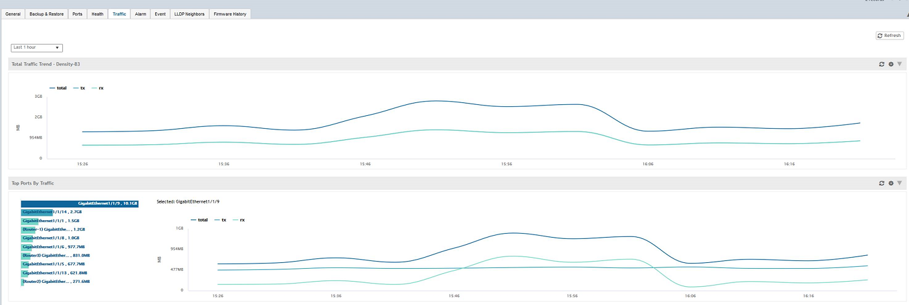The height and width of the screenshot is (305, 909).
Task: Open Top Ports By Traffic settings gear
Action: click(891, 183)
